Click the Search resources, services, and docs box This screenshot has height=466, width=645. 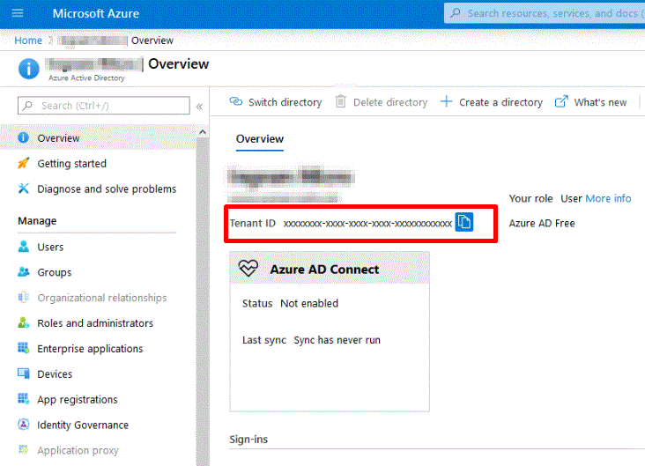pos(545,13)
